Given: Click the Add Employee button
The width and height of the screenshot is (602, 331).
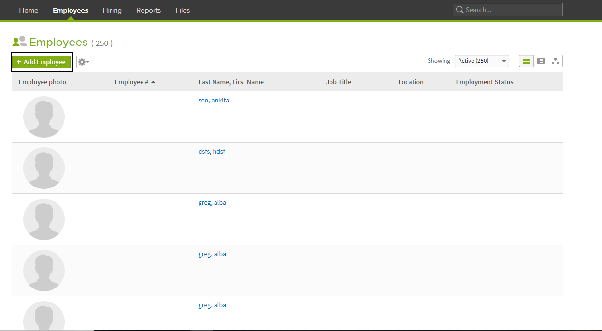Looking at the screenshot, I should pyautogui.click(x=42, y=62).
